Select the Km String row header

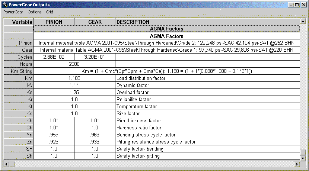19,71
